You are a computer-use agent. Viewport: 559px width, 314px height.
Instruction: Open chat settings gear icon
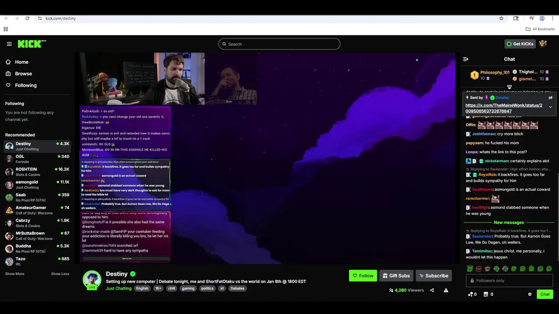tap(530, 294)
